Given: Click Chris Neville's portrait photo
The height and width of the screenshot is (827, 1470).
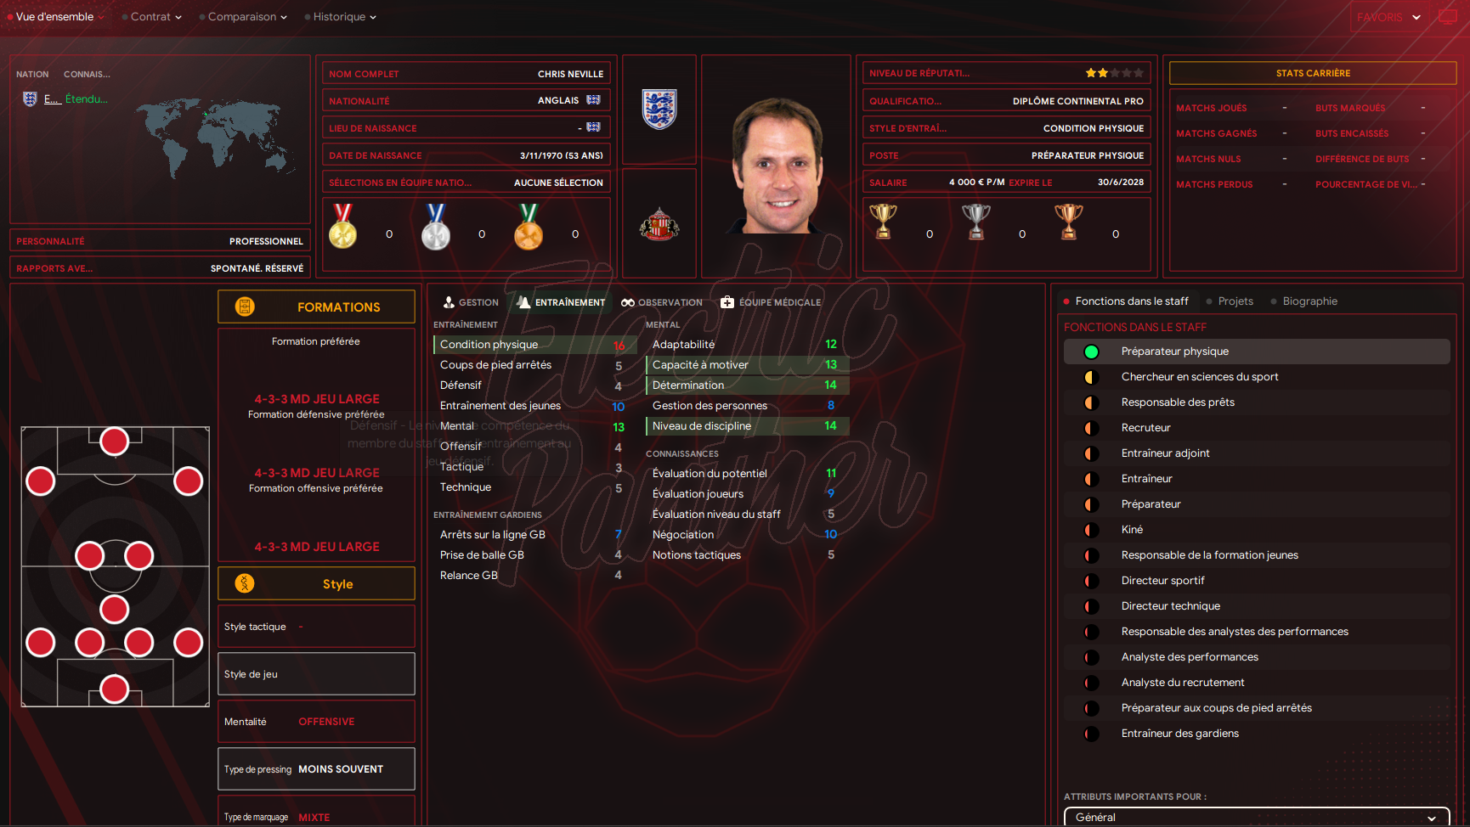Looking at the screenshot, I should (777, 166).
